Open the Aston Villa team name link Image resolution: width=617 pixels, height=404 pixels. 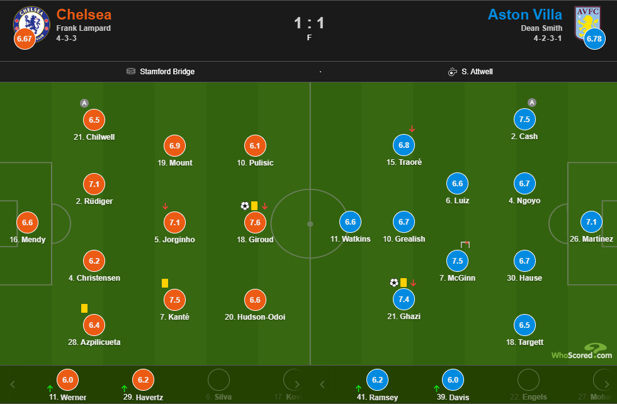[528, 14]
